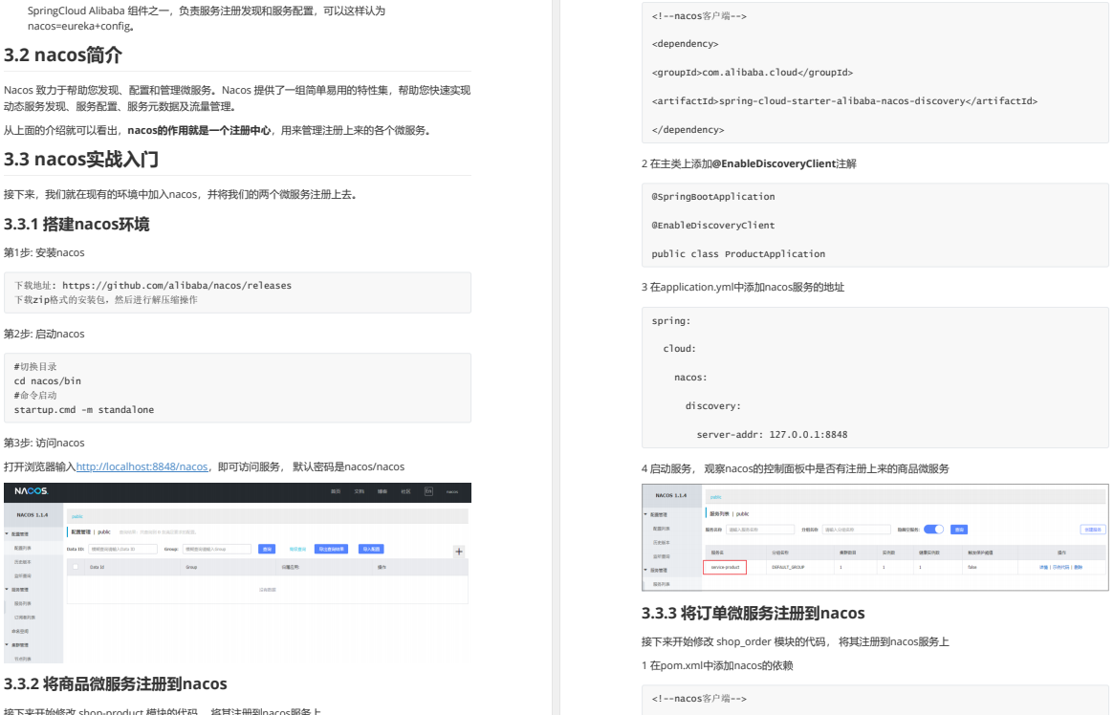
Task: Click the '@EnableDiscoveryClient' code line
Action: 713,225
